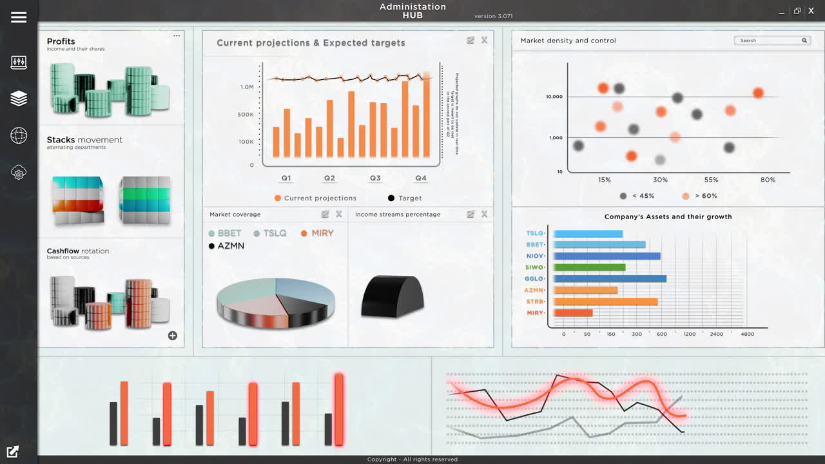Open the hamburger menu at top left
Screen dimensions: 825x464
[19, 17]
